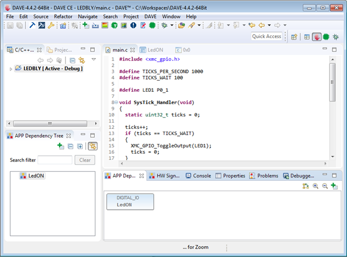Open the View Menu triangle in C/C++ Projects panel

[94, 59]
